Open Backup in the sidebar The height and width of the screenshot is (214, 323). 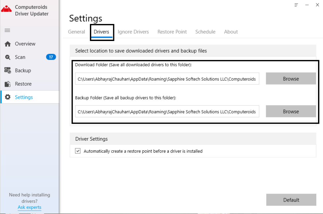tap(30, 71)
